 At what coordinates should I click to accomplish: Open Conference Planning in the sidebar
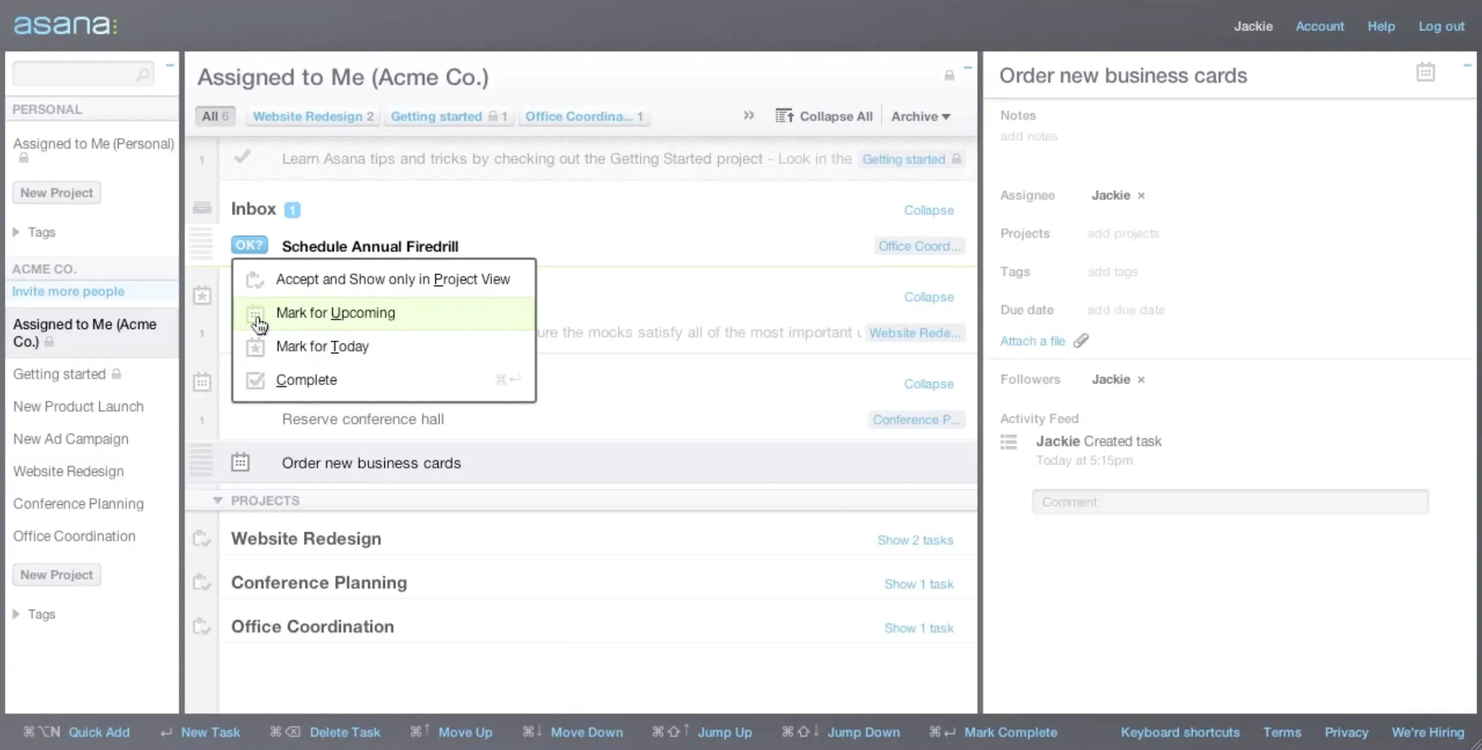click(79, 504)
